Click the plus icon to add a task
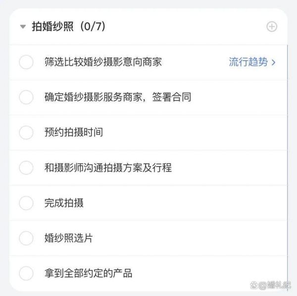The width and height of the screenshot is (297, 296). [x=272, y=27]
